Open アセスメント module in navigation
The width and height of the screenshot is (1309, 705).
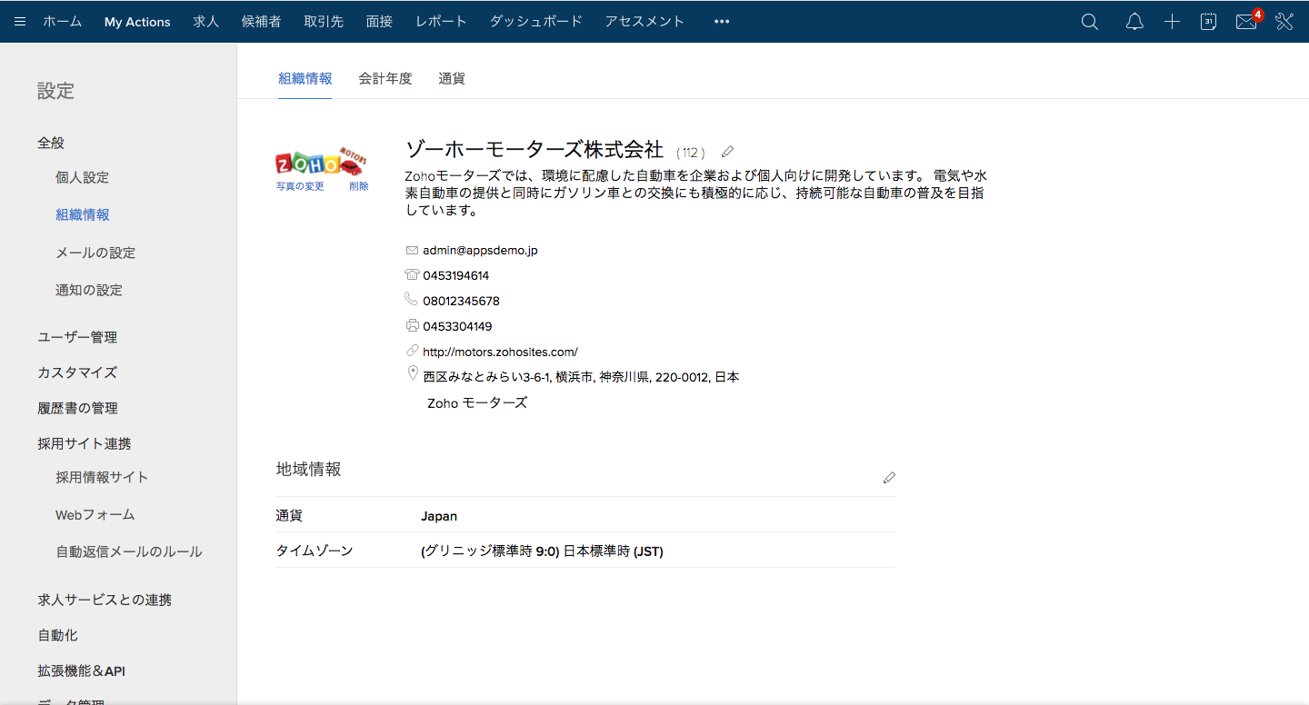point(645,22)
